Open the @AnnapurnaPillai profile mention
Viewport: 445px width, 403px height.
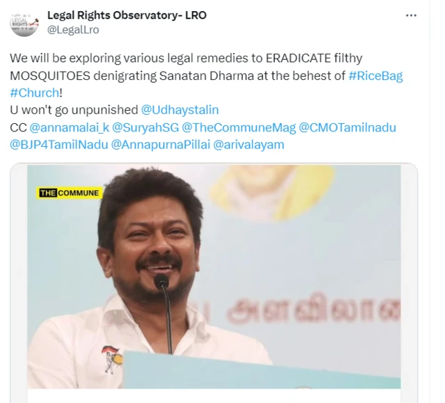[x=161, y=145]
